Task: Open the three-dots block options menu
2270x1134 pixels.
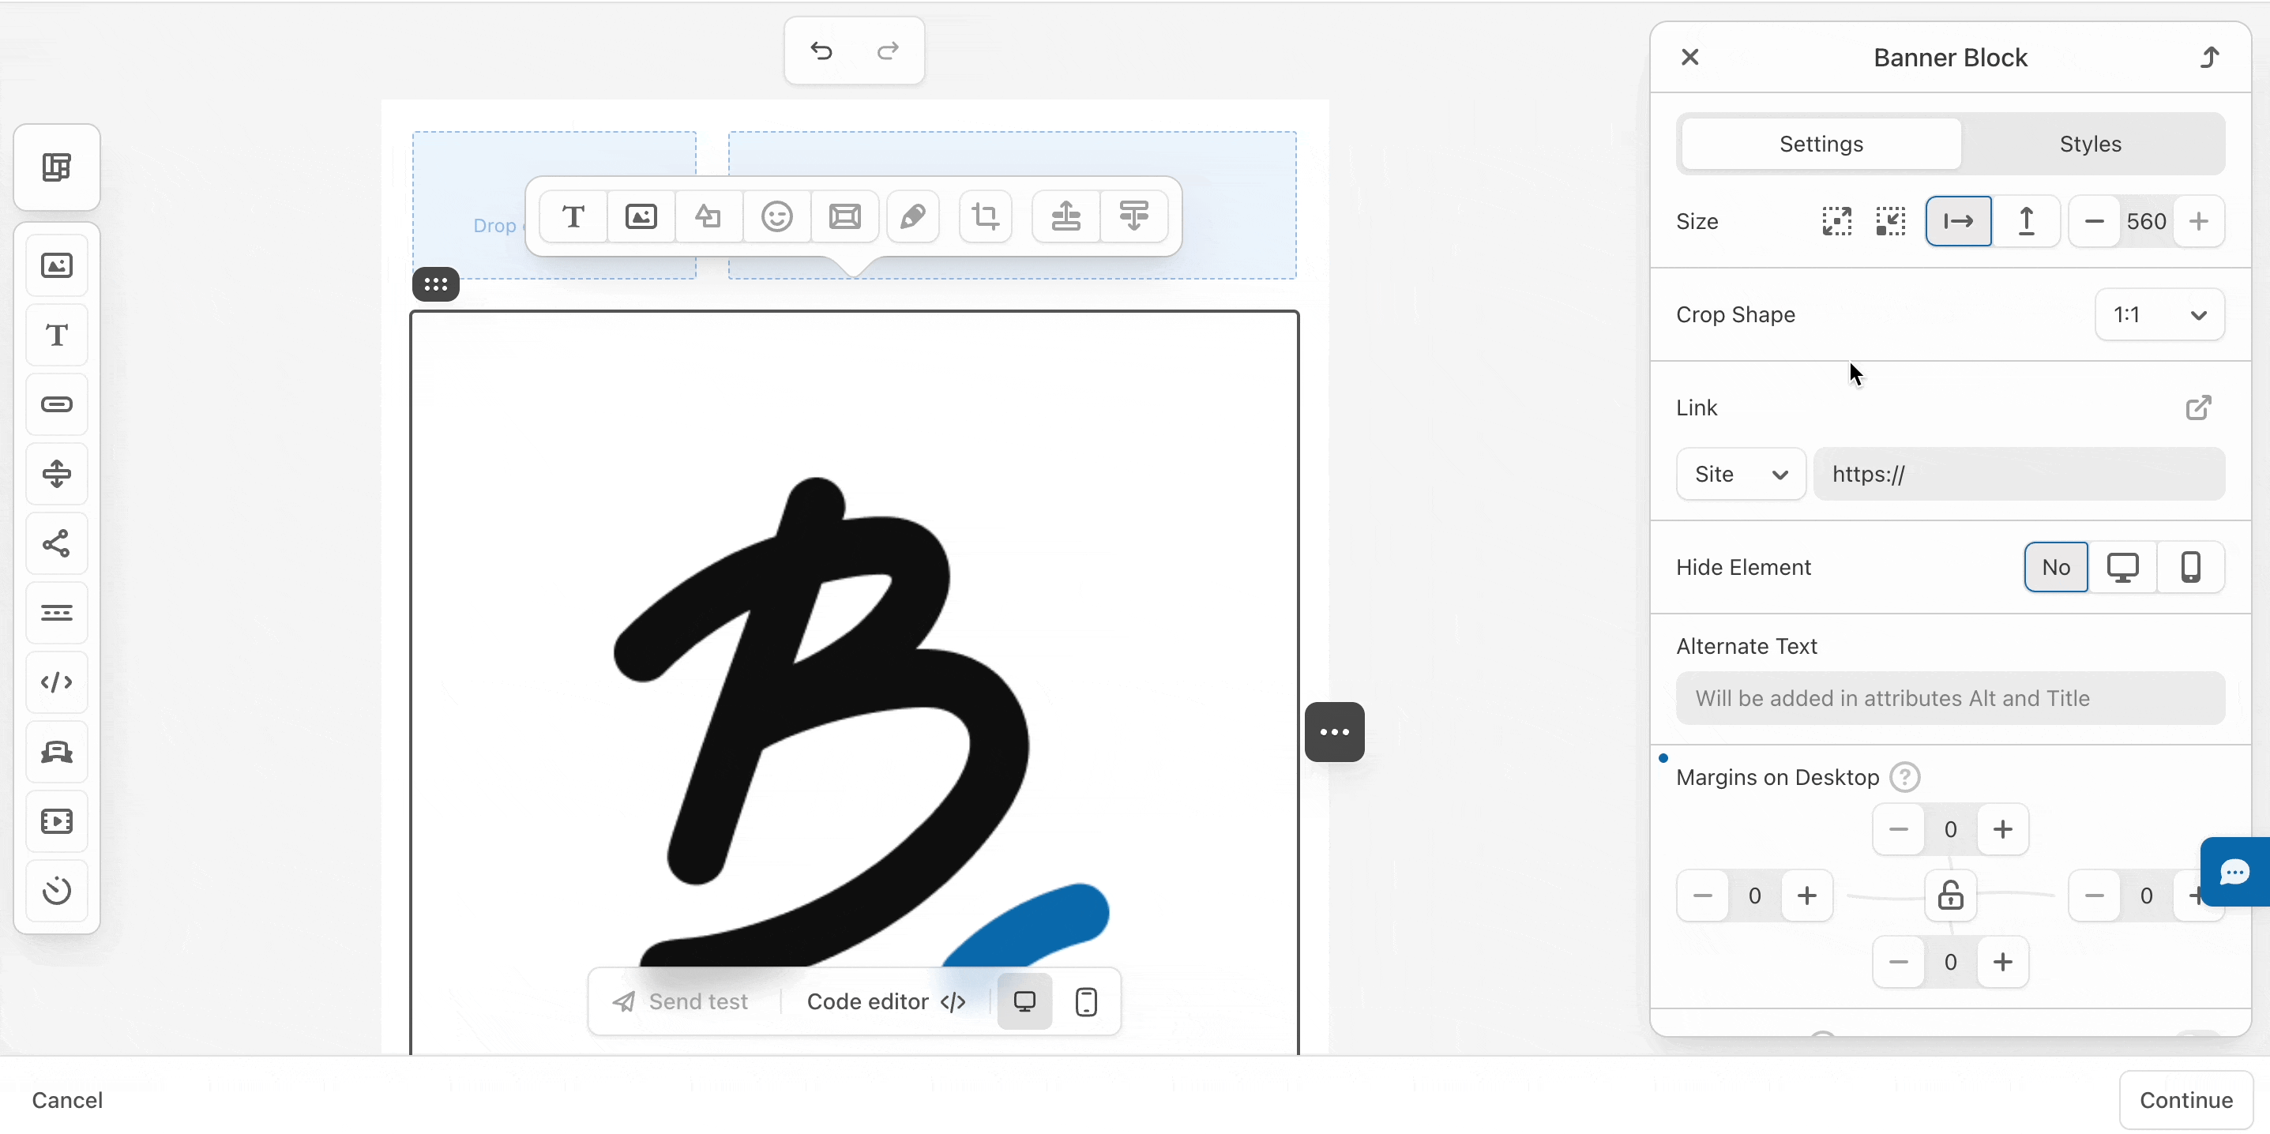Action: tap(1334, 732)
